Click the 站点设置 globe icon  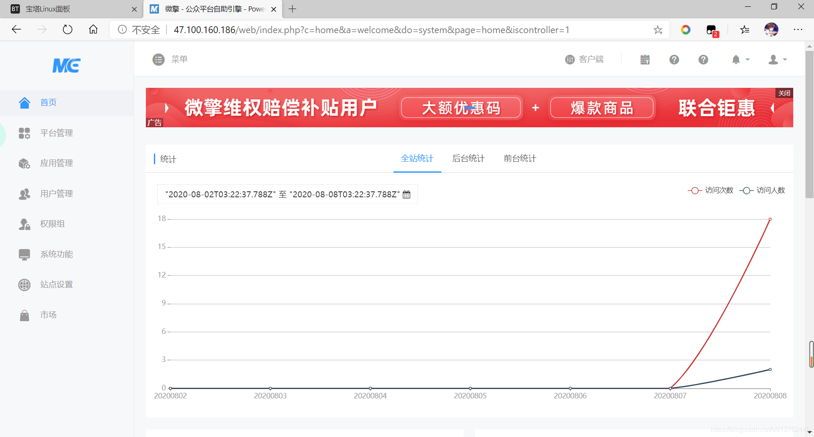point(25,285)
